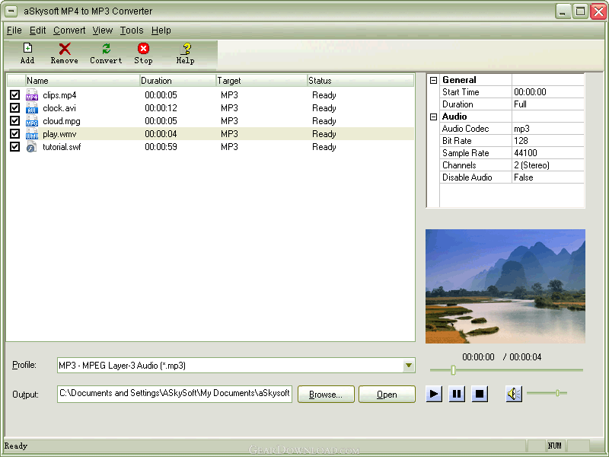Click the volume slider handle
Screen dimensions: 609x457
558,393
